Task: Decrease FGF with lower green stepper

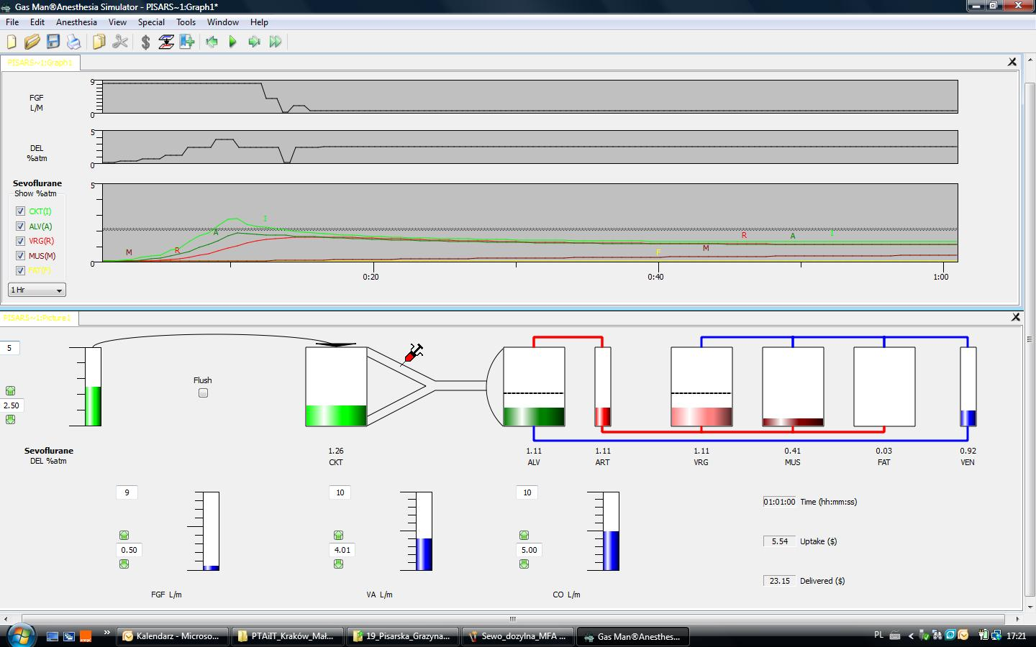Action: [124, 564]
